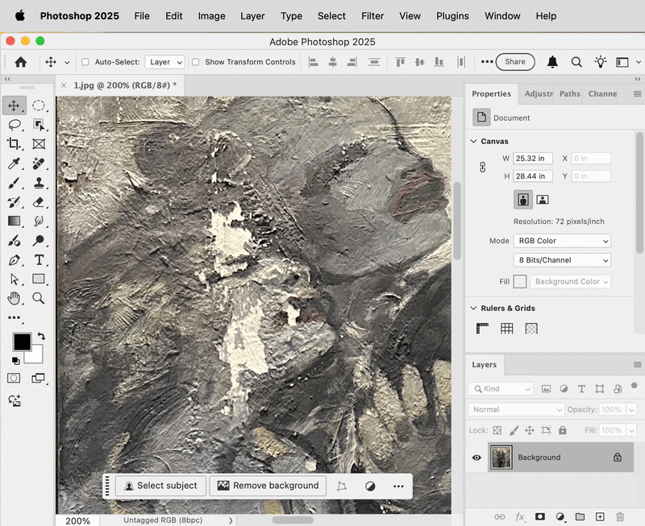This screenshot has height=526, width=645.
Task: Open the notifications bell
Action: [552, 62]
